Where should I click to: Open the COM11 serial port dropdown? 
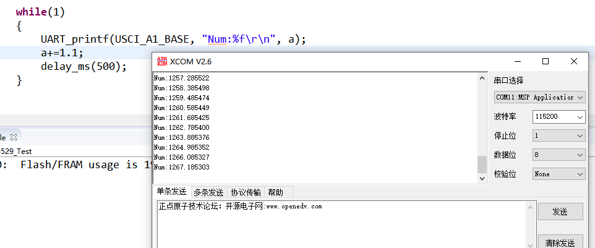point(539,97)
